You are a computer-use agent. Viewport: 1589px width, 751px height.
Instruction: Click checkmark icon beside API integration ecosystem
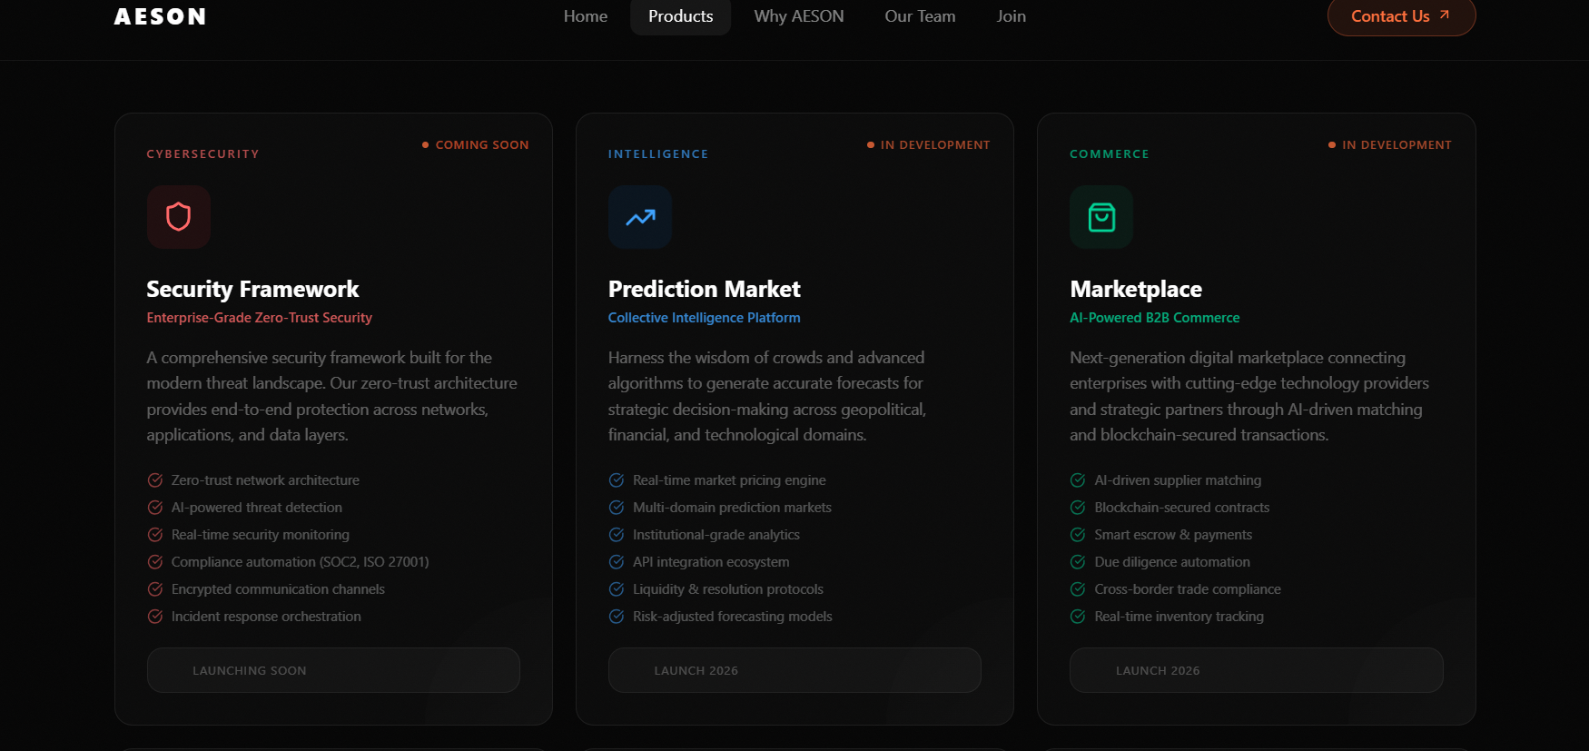point(617,562)
